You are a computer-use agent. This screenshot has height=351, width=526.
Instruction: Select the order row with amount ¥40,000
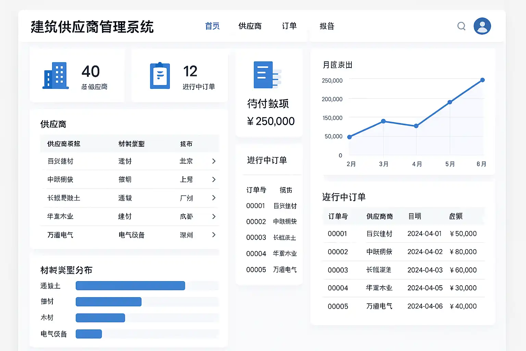point(403,306)
